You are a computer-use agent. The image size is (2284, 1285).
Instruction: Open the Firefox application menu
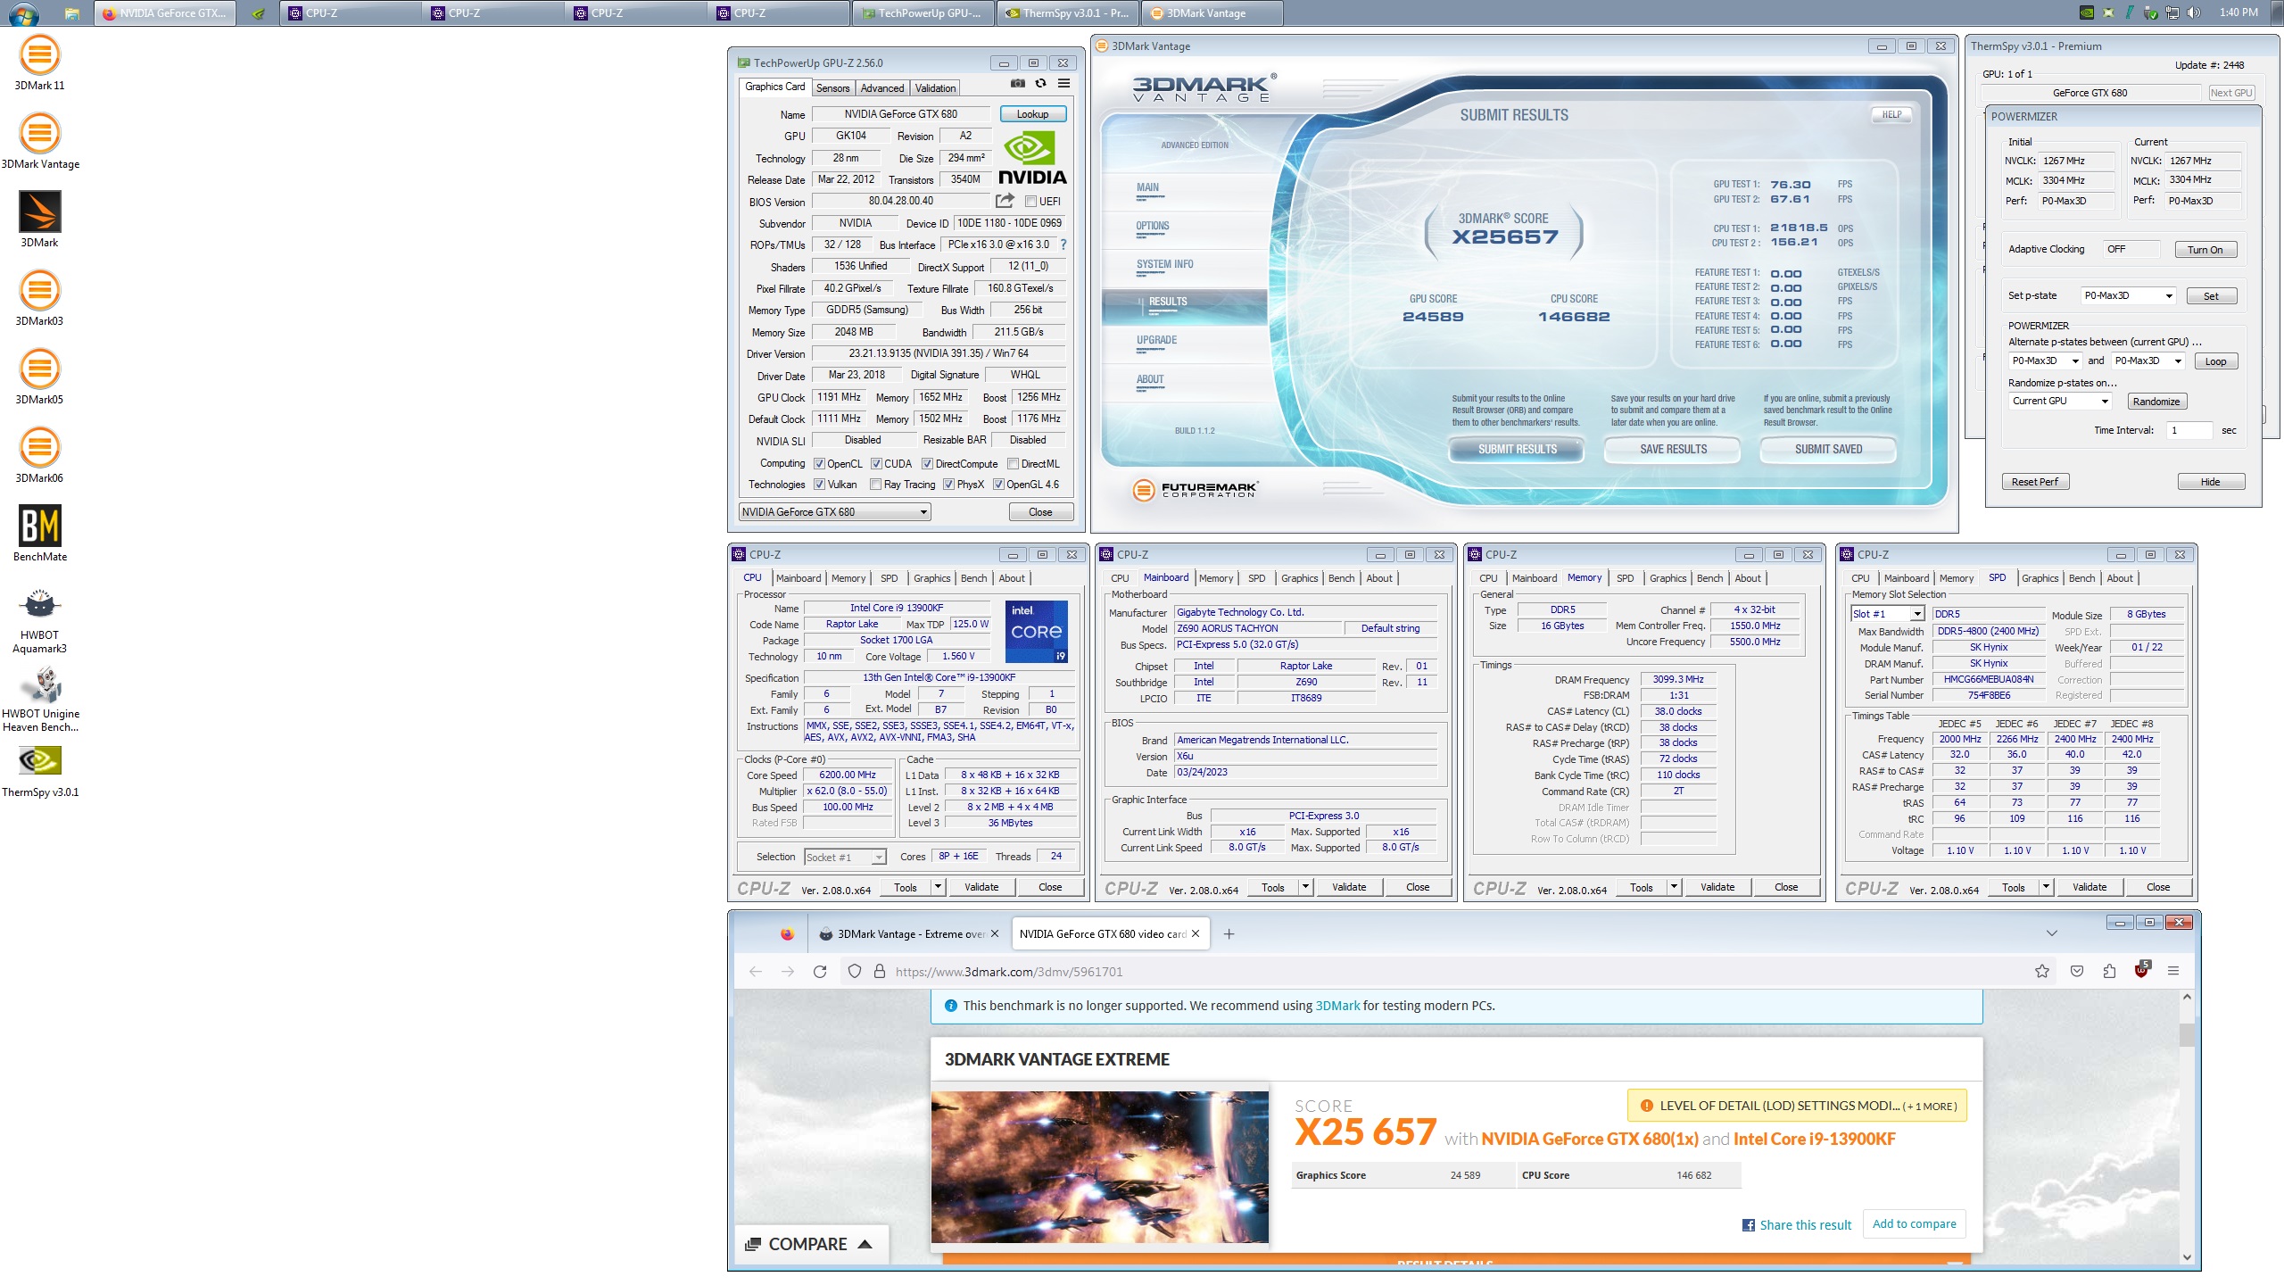[2173, 972]
